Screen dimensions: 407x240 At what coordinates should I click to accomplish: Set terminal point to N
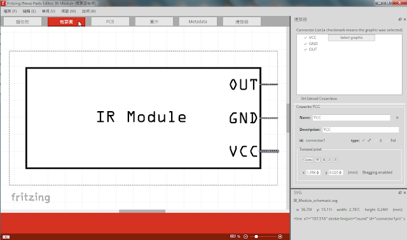pos(324,159)
